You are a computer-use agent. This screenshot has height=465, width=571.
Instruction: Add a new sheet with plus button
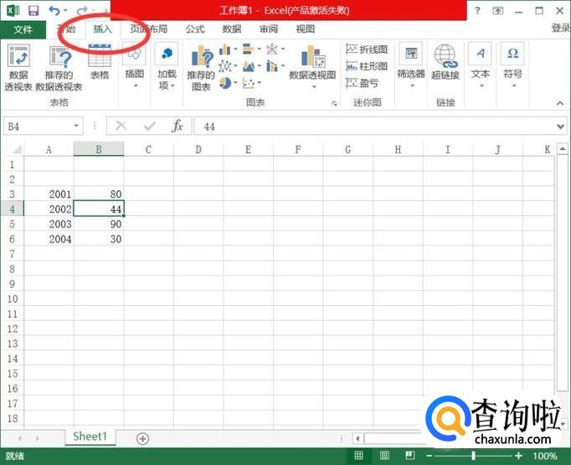[142, 438]
